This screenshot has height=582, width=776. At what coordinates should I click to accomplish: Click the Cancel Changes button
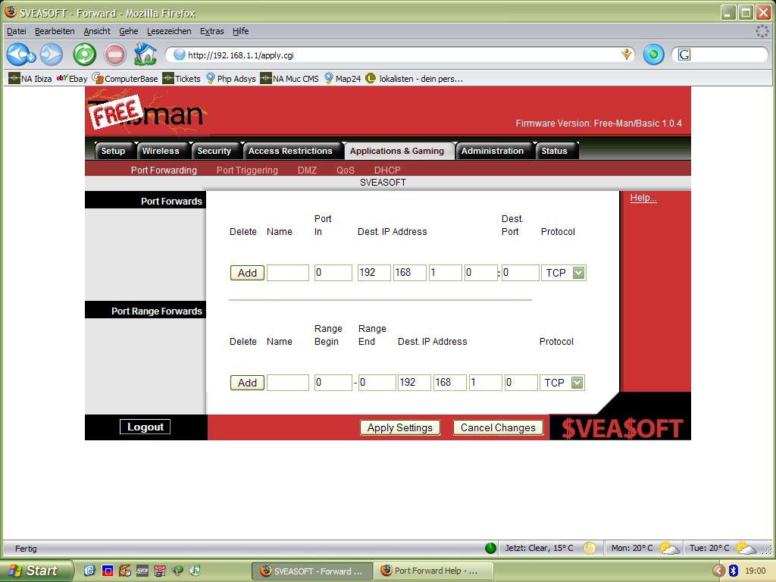tap(498, 427)
